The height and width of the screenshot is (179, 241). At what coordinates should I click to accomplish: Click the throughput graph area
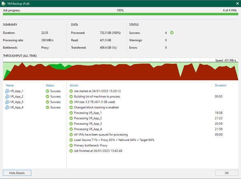click(120, 69)
